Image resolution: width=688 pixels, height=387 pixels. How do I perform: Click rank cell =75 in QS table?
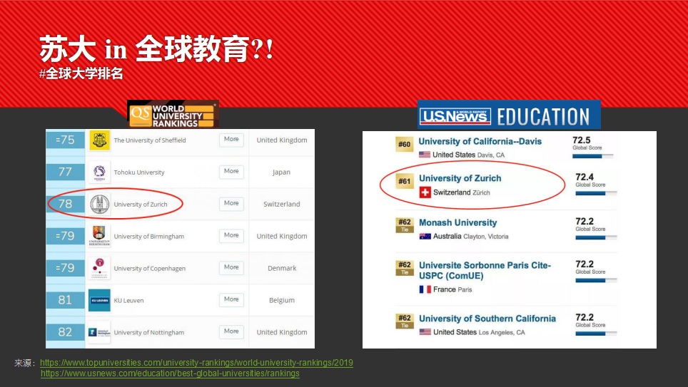[x=65, y=140]
